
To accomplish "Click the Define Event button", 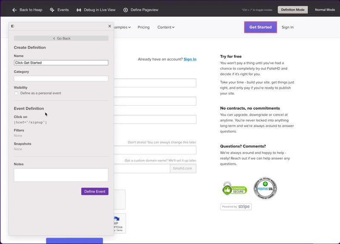I will [x=95, y=191].
